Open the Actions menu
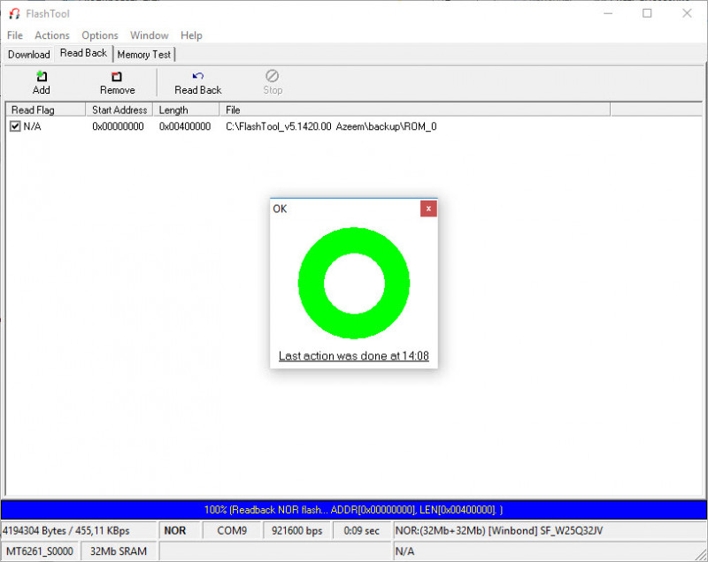708x562 pixels. point(52,35)
